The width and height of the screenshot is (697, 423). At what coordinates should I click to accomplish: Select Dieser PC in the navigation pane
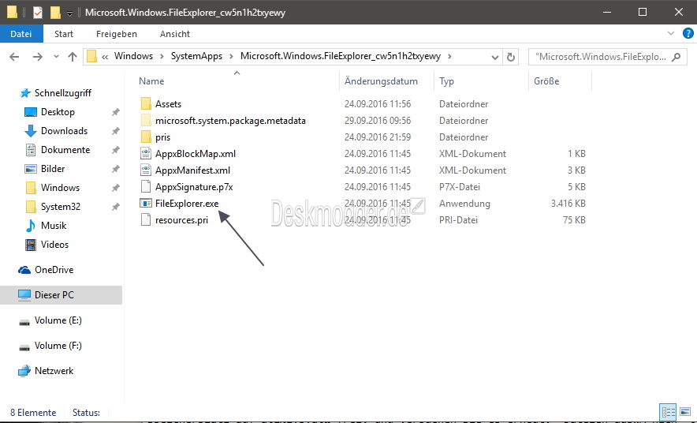(61, 295)
